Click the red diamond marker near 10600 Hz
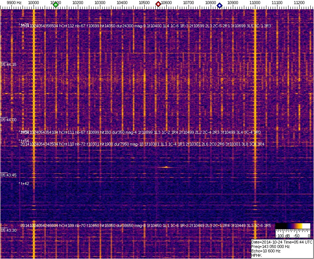 (x=158, y=4)
